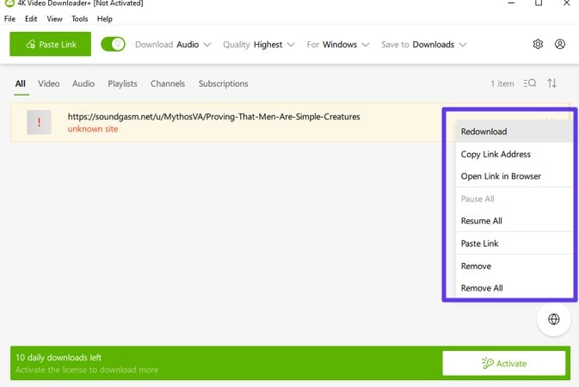
Task: Open the Tools menu
Action: [x=80, y=19]
